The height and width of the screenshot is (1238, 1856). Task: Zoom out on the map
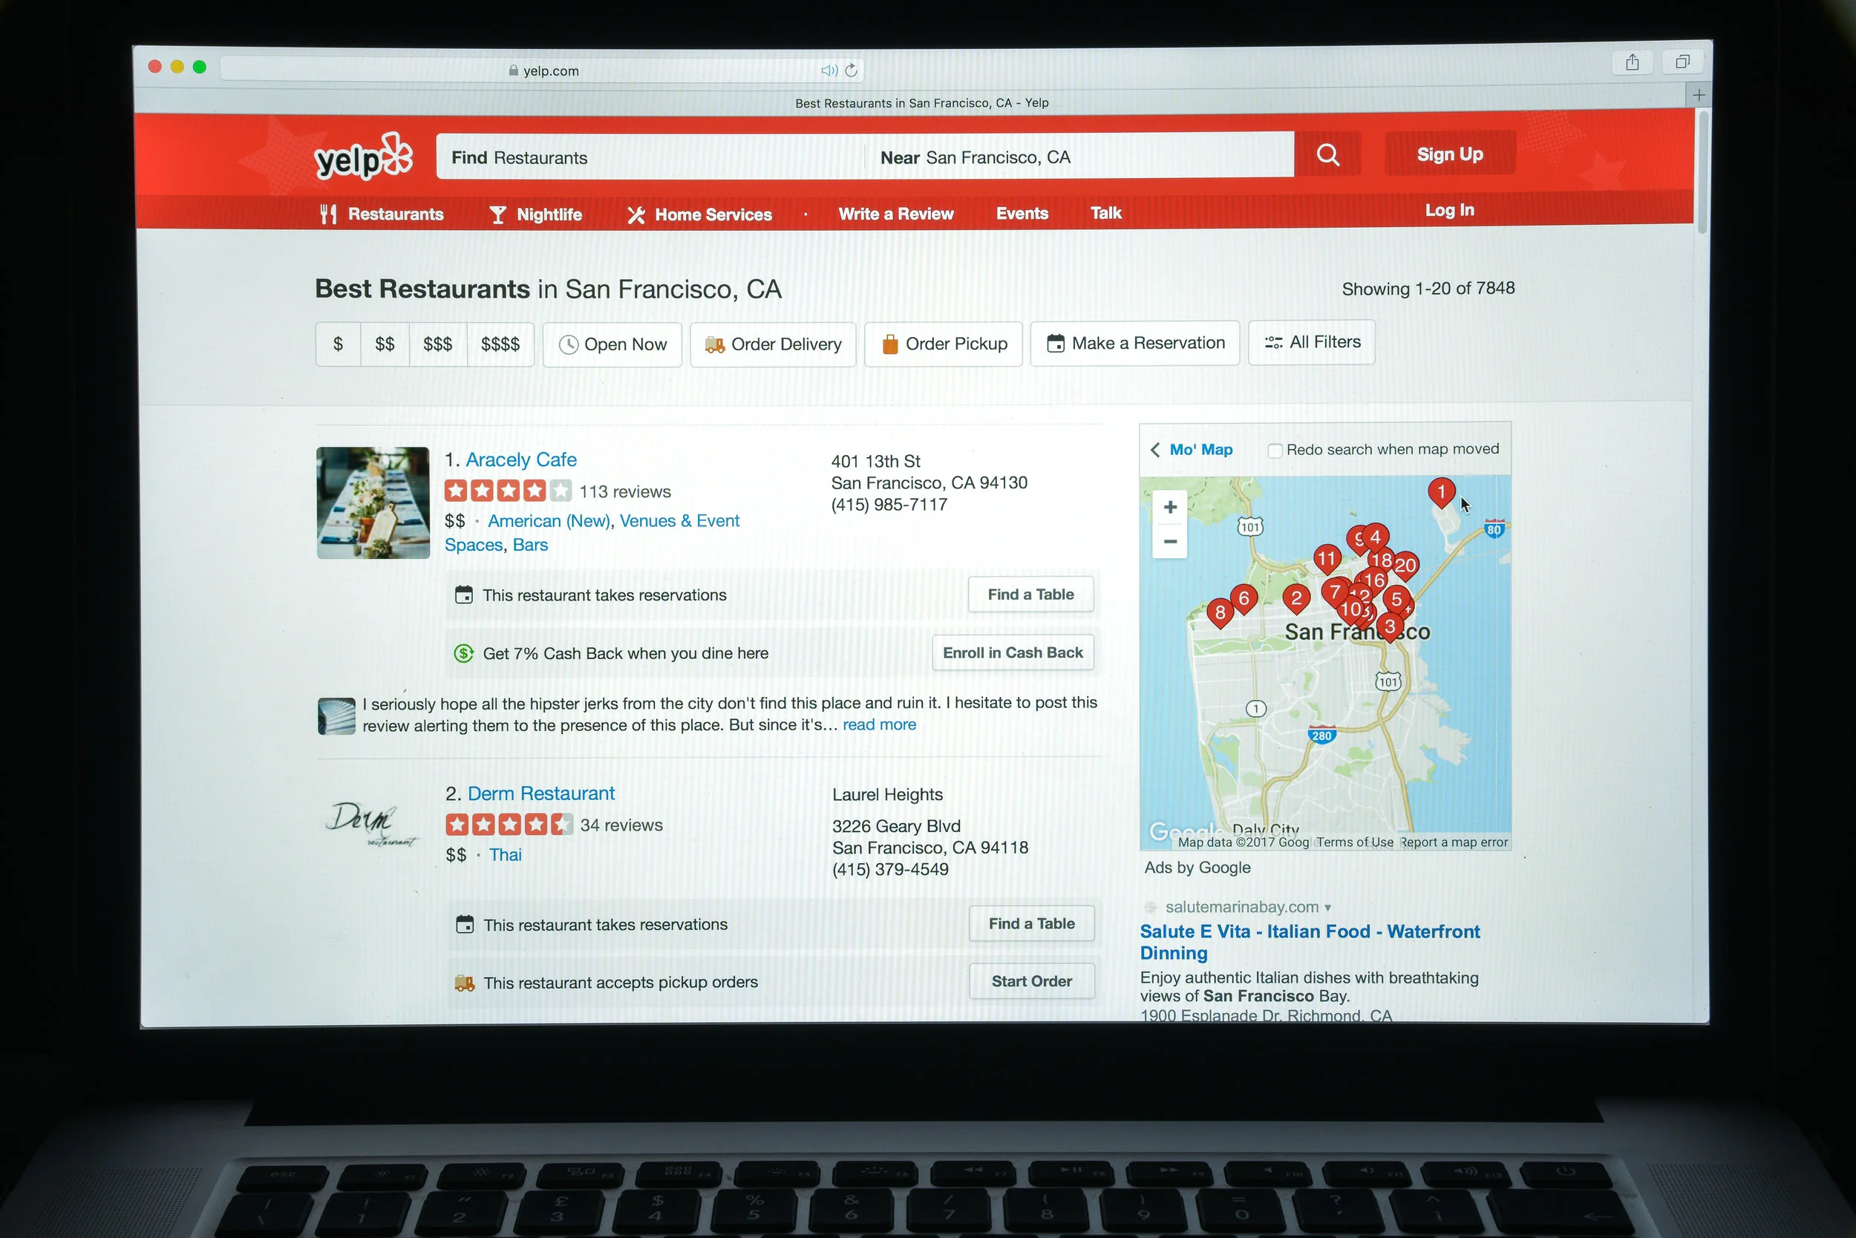point(1170,542)
